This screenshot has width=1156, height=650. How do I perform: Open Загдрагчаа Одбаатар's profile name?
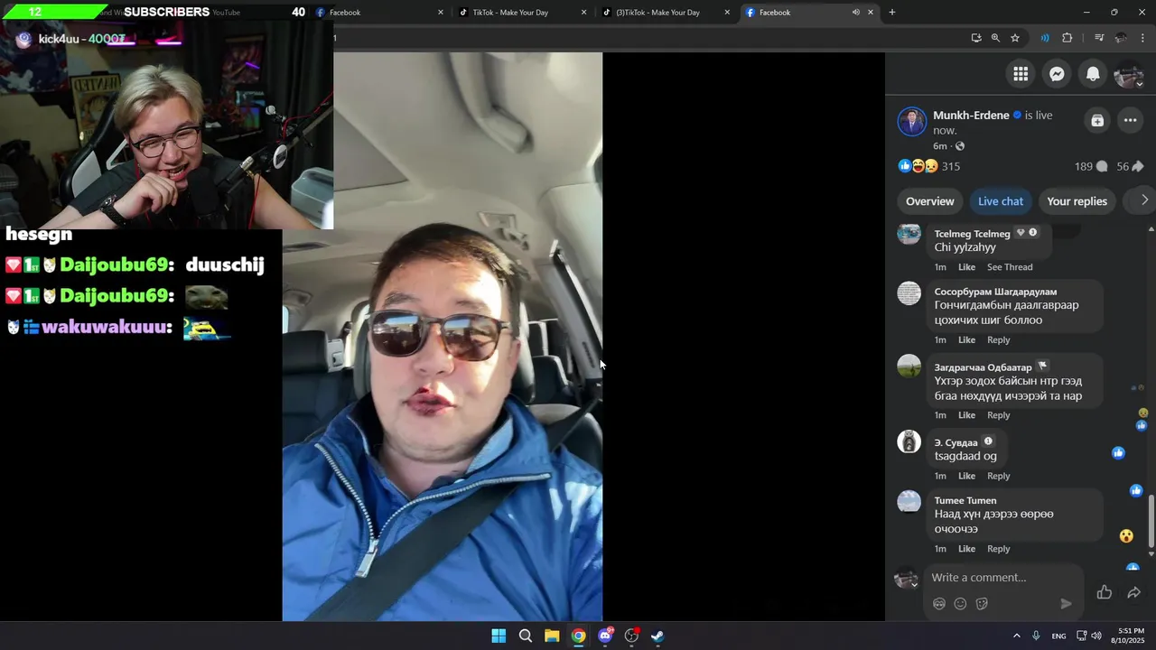[x=983, y=367]
